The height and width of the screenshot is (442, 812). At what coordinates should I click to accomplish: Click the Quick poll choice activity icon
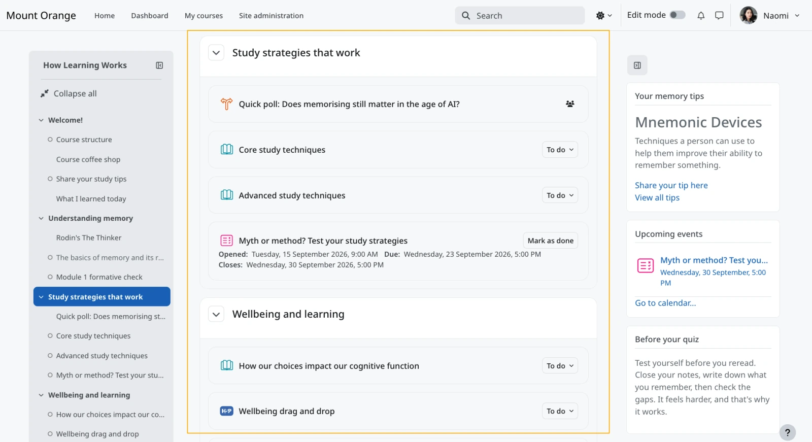[x=226, y=104]
